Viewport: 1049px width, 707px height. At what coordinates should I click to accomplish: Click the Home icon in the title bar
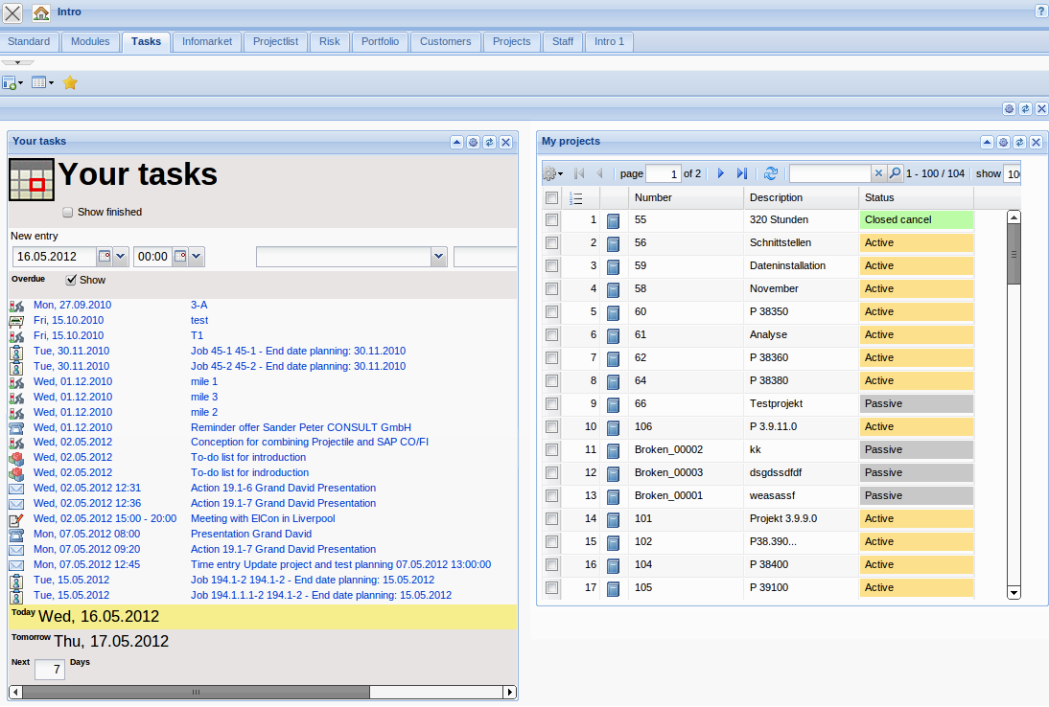click(x=39, y=11)
